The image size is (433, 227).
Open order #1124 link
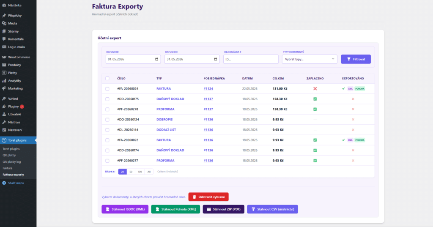point(208,89)
